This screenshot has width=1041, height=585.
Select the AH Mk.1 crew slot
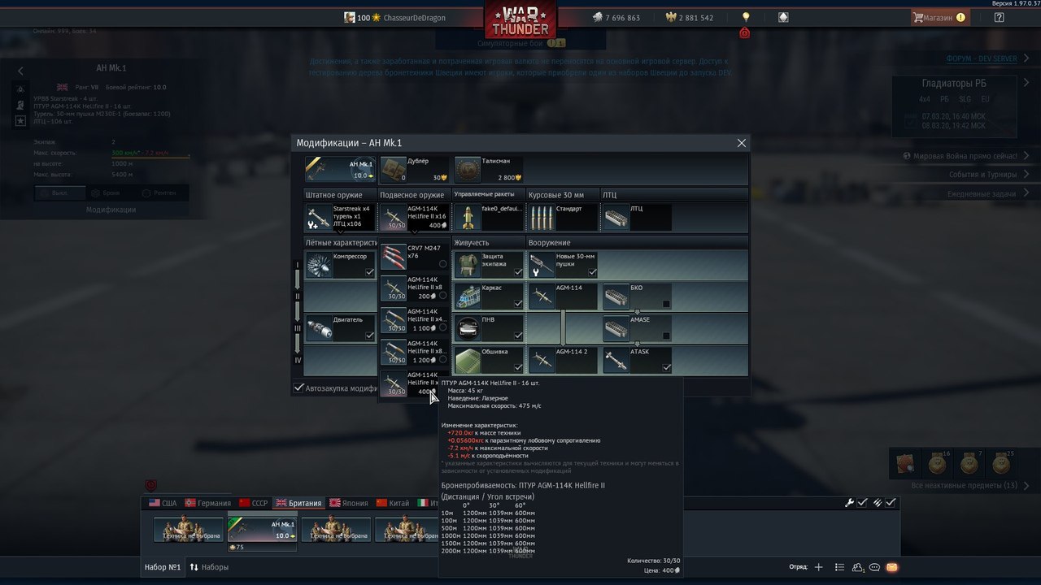click(262, 530)
